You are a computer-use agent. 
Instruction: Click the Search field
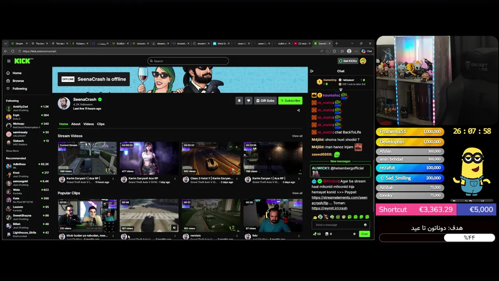(188, 61)
